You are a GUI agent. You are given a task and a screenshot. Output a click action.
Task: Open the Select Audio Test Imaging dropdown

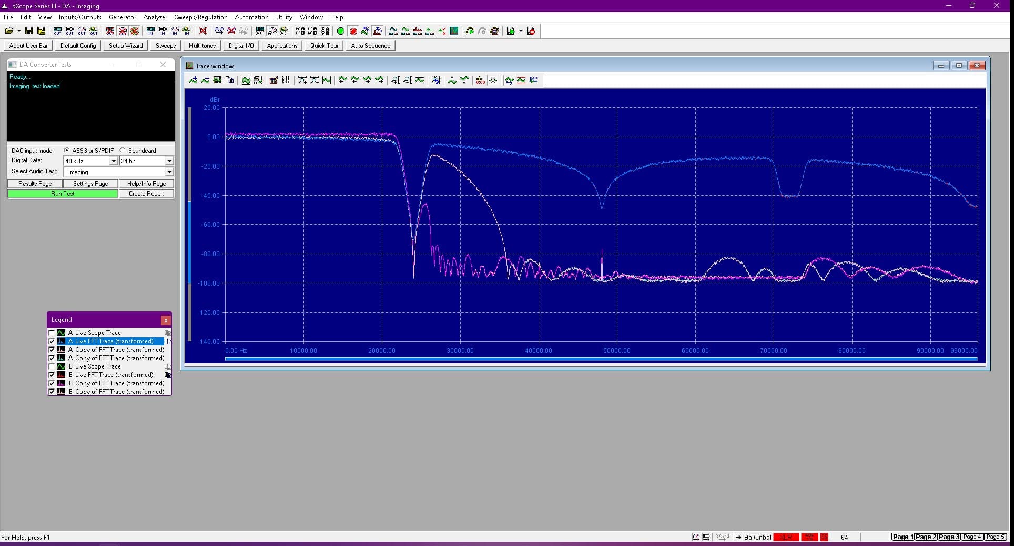169,172
